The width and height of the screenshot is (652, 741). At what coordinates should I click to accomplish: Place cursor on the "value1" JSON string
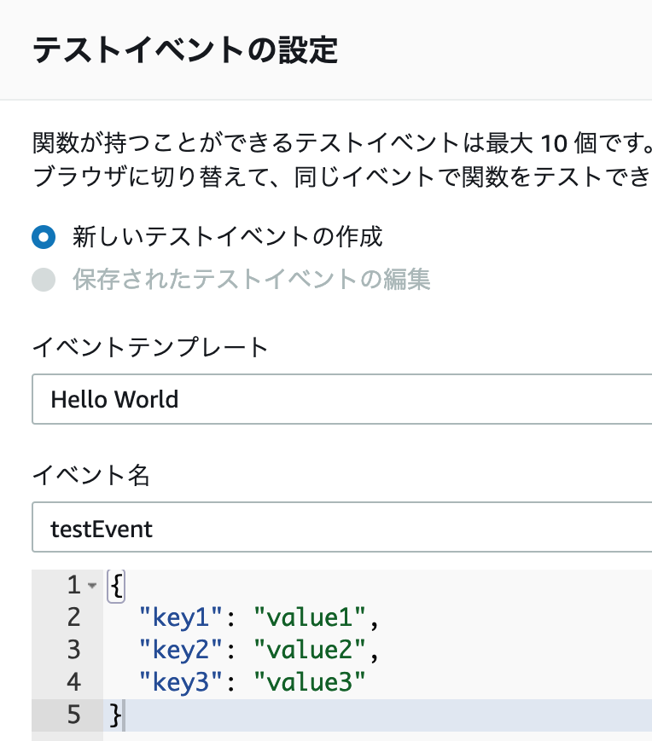click(311, 618)
